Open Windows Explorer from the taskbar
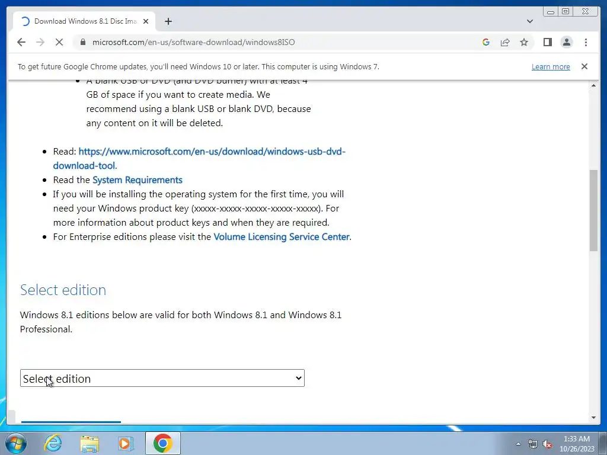This screenshot has height=455, width=607. tap(90, 443)
